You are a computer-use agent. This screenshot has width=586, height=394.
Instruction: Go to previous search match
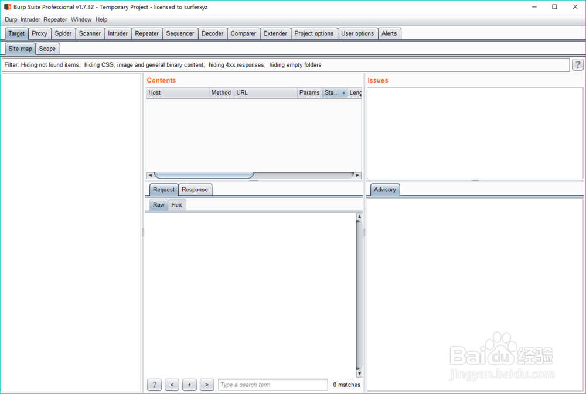click(x=172, y=385)
